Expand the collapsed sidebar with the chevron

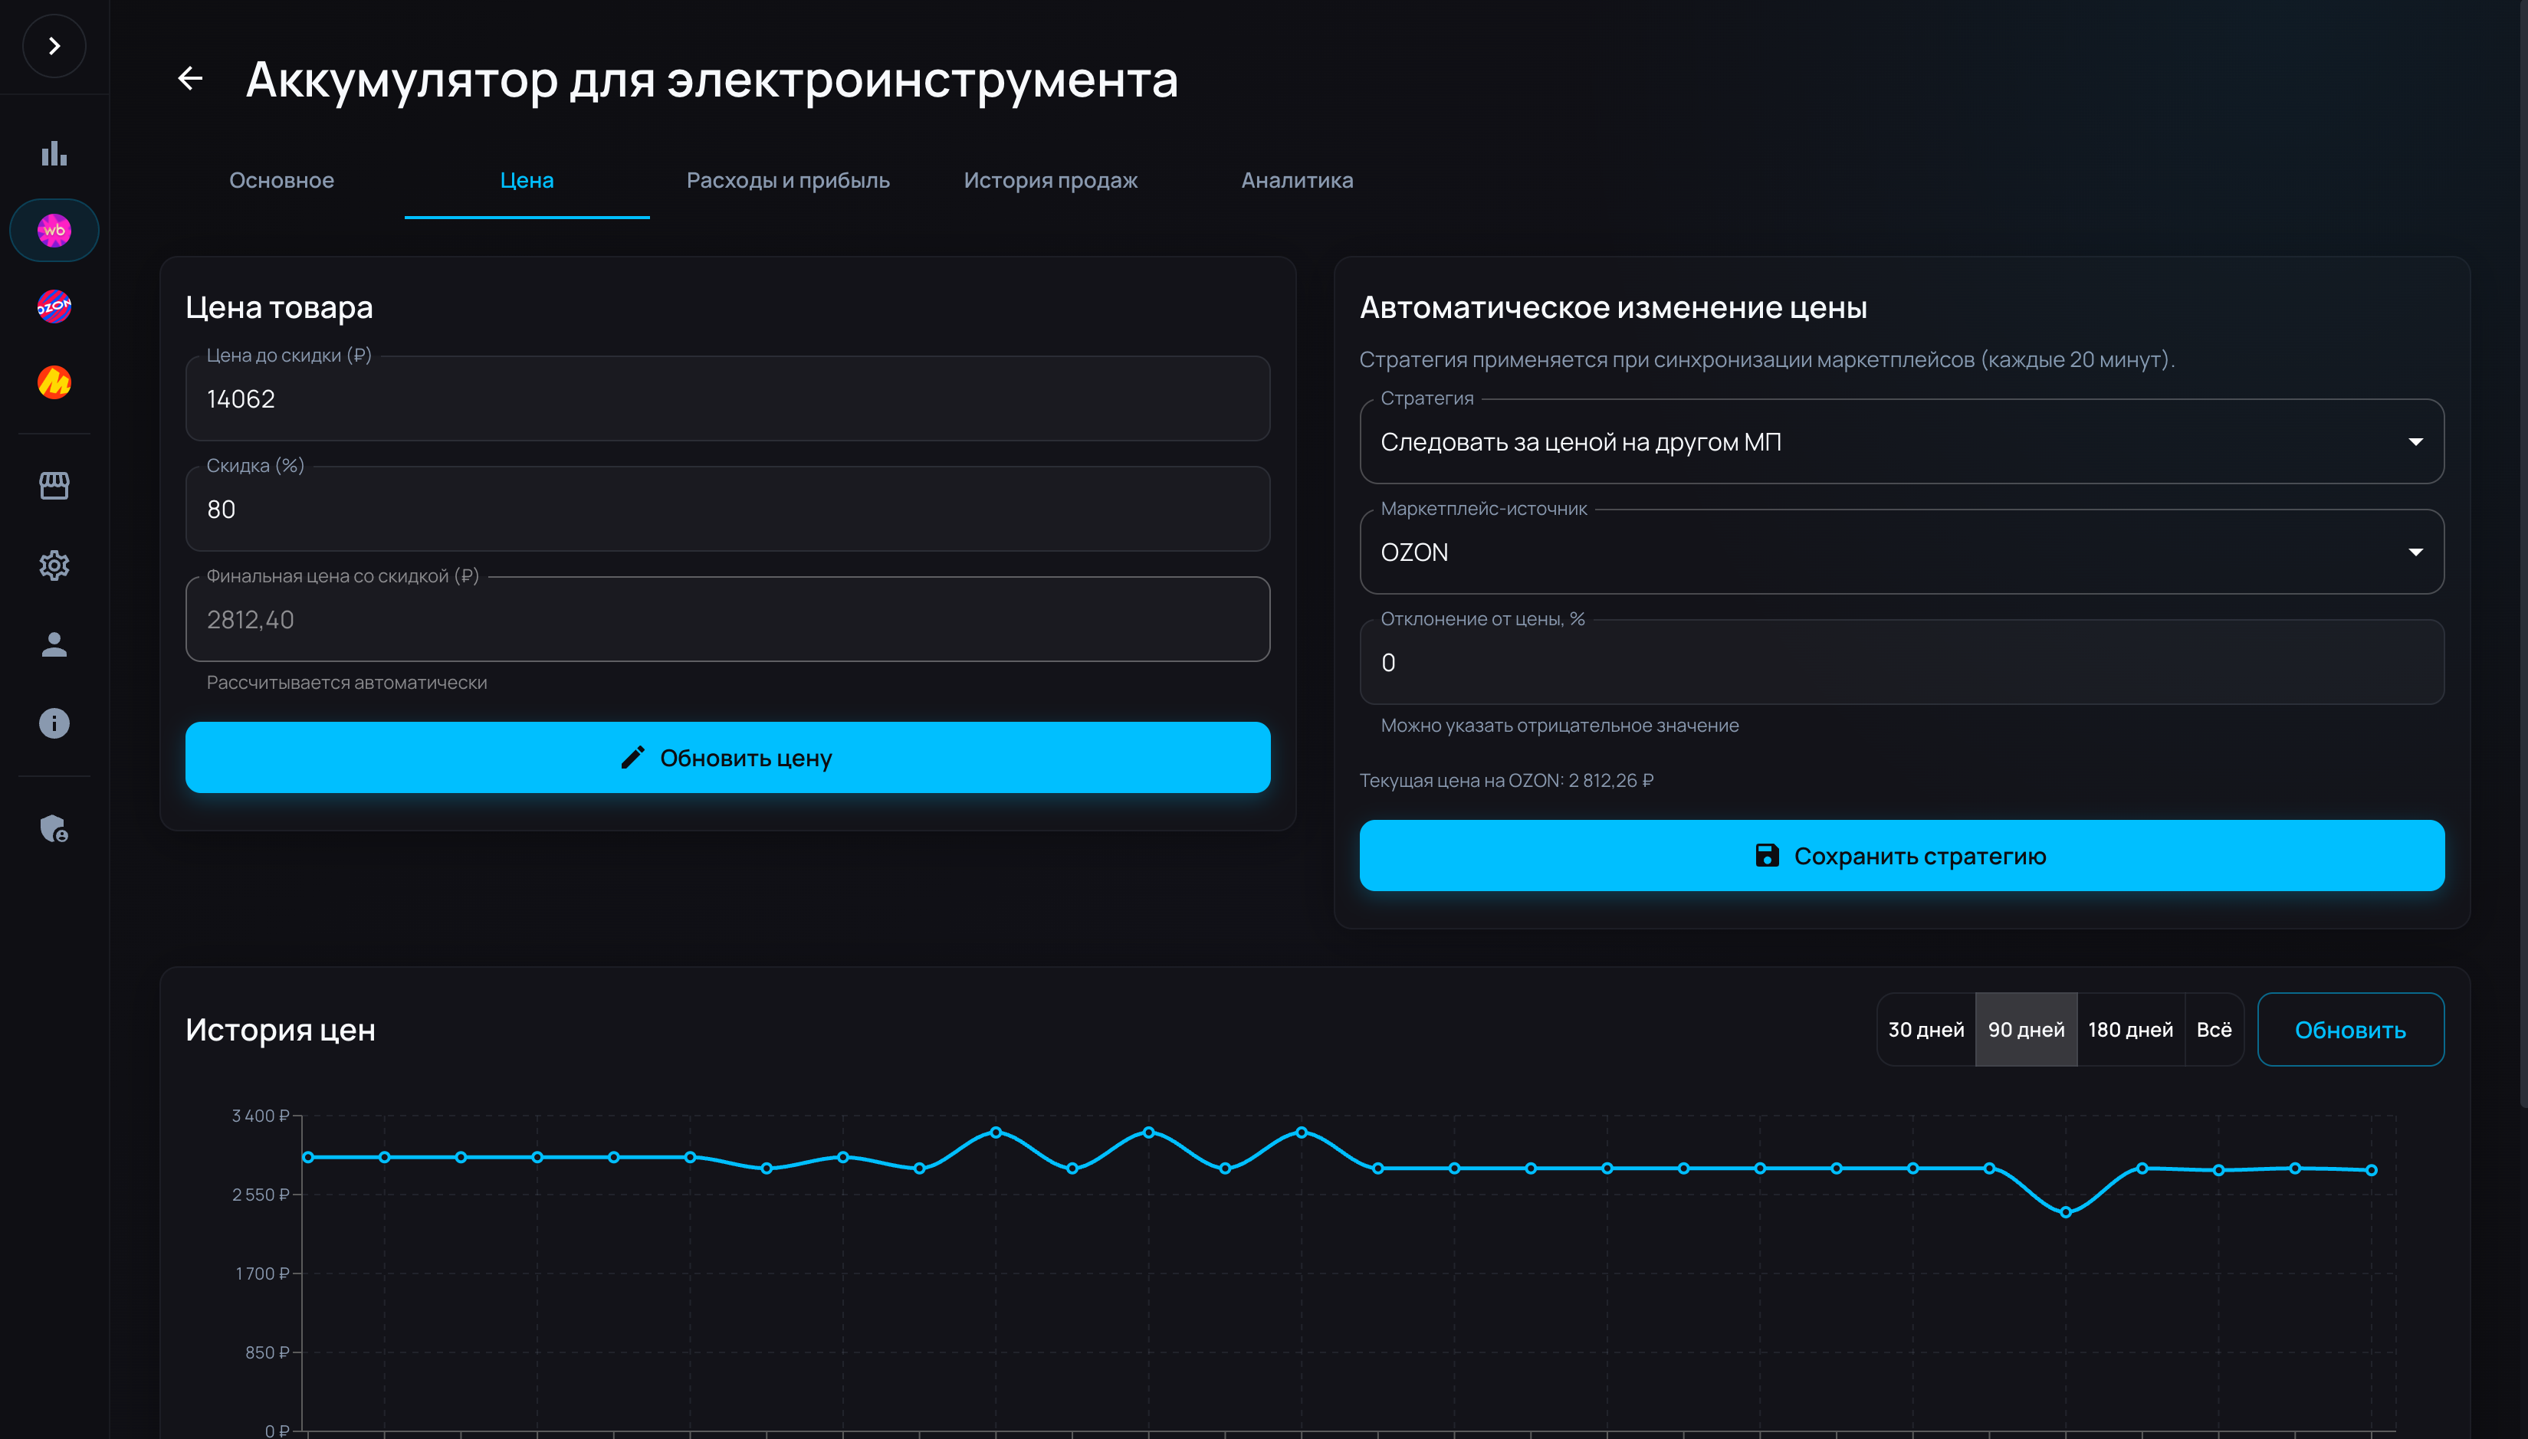coord(54,45)
